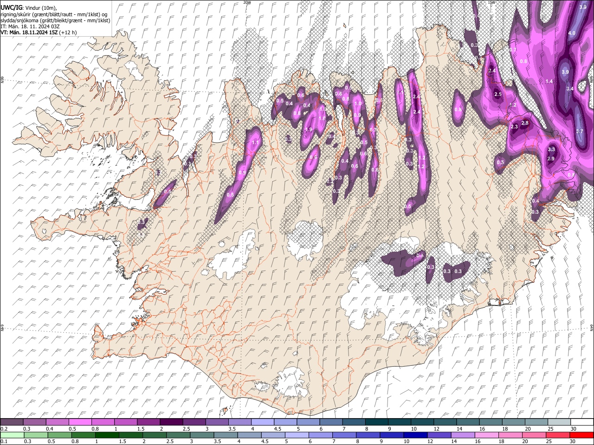Viewport: 594px width, 445px height.
Task: Click the '15W' longitude label at the top edge
Action: 491,2
